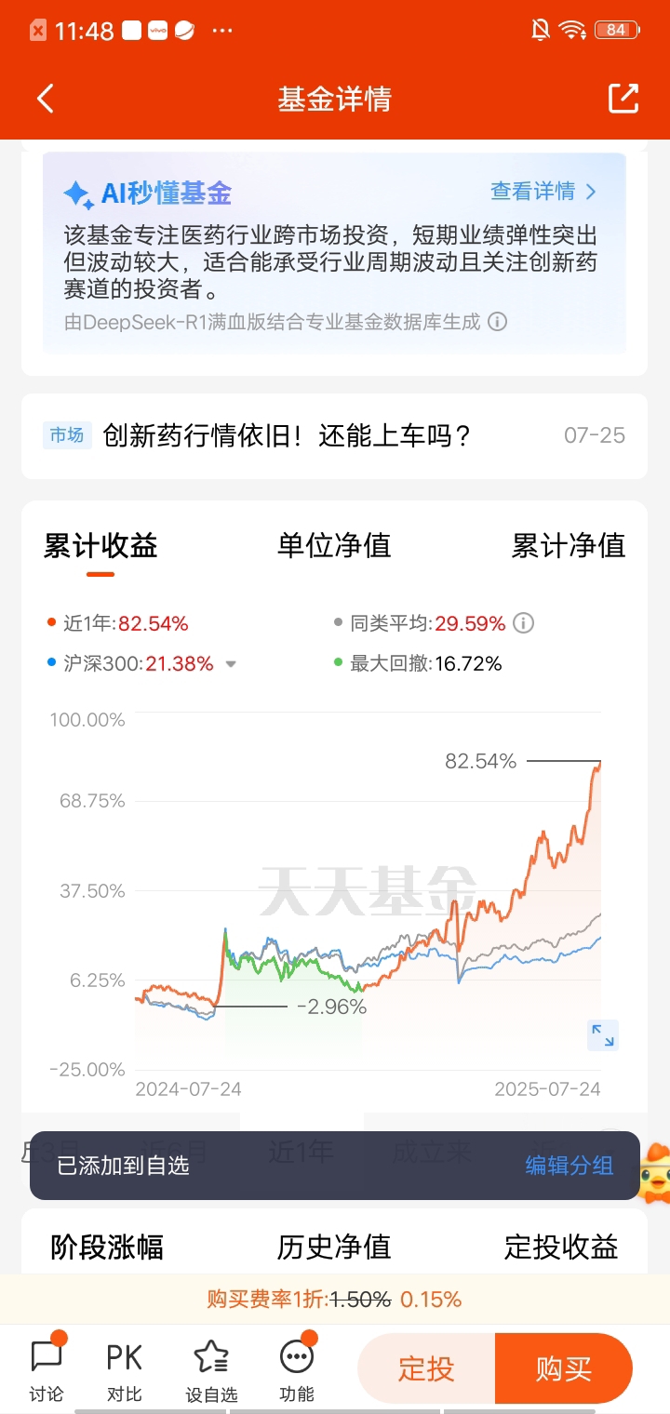Select the 定投收益 tab

point(561,1247)
